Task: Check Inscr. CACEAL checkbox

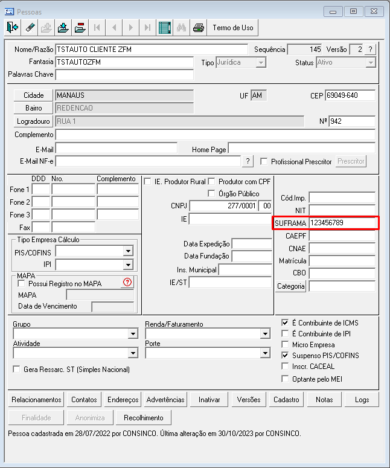Action: [x=286, y=366]
